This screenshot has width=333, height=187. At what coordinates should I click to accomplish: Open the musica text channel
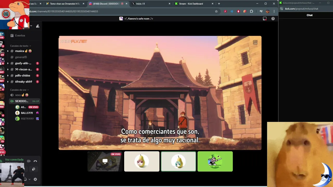24,51
